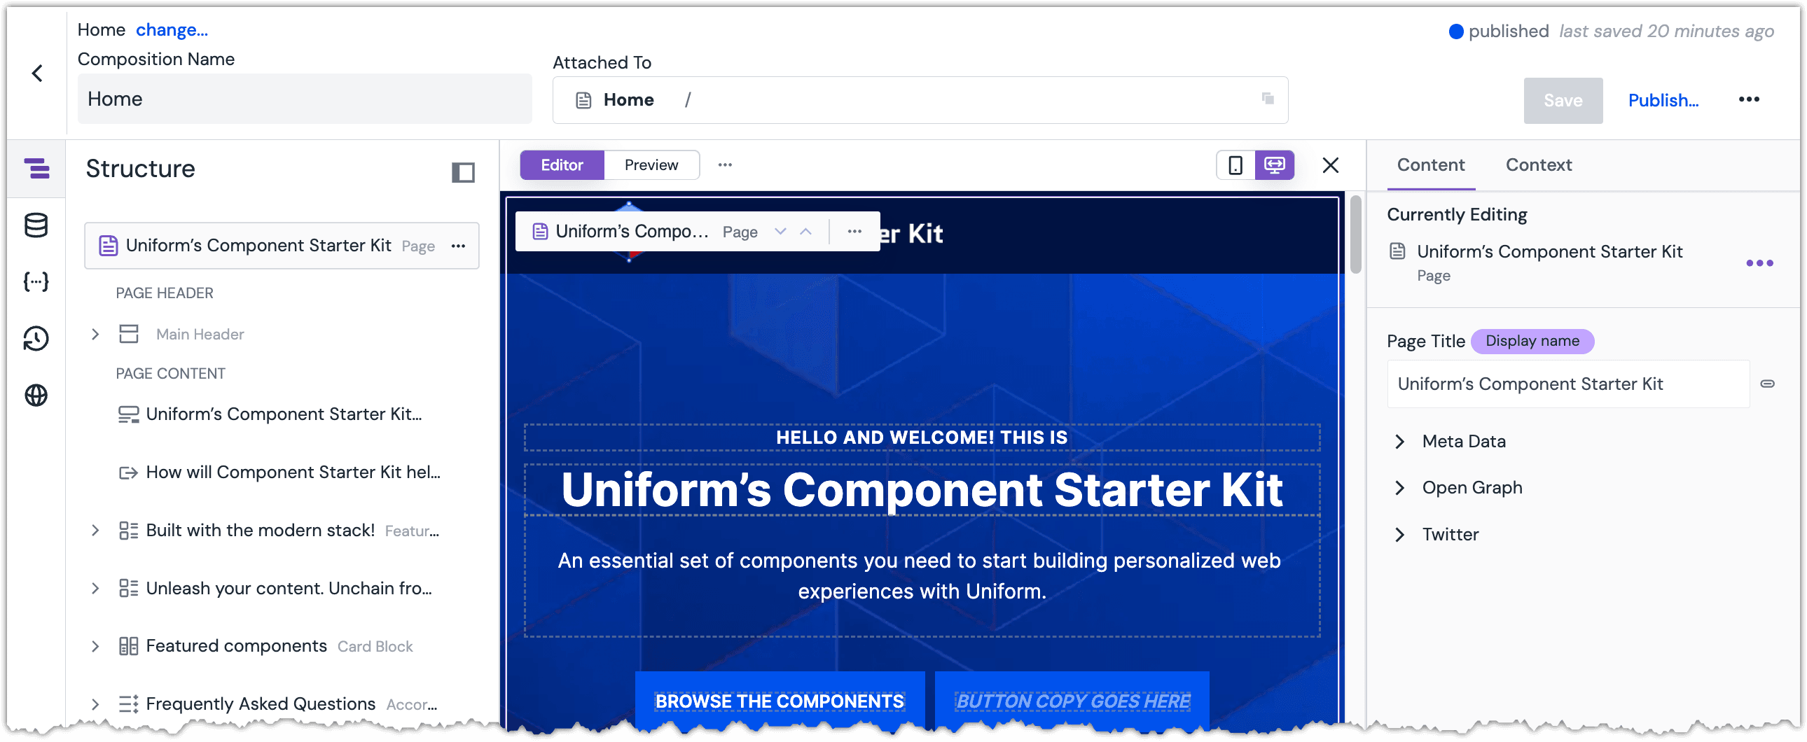Click the Main Header component icon
Image resolution: width=1807 pixels, height=742 pixels.
point(129,335)
